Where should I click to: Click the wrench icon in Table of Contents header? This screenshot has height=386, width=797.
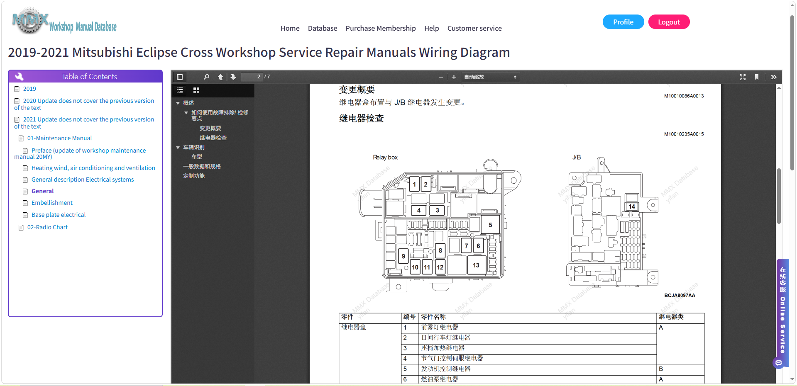pos(19,76)
